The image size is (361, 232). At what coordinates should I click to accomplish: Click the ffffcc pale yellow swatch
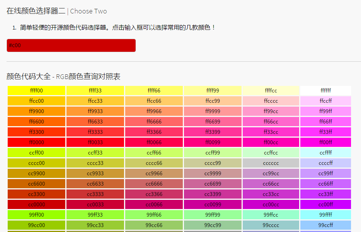(271, 90)
